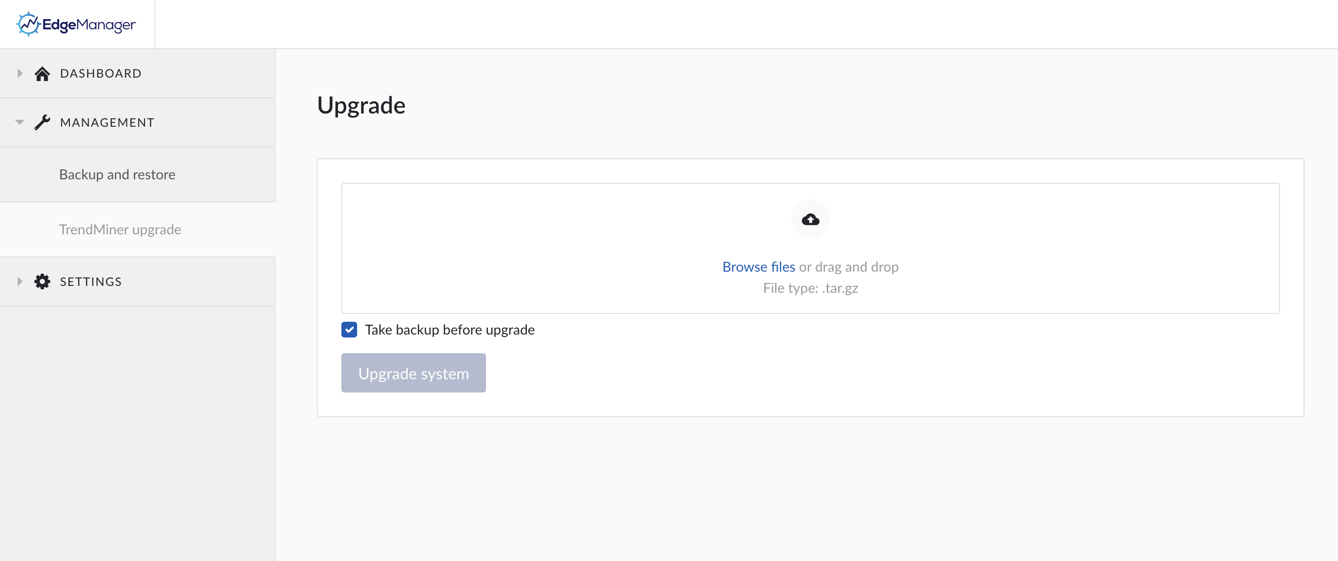Select the "TrendMiner upgrade" entry
The image size is (1338, 561).
click(x=120, y=229)
